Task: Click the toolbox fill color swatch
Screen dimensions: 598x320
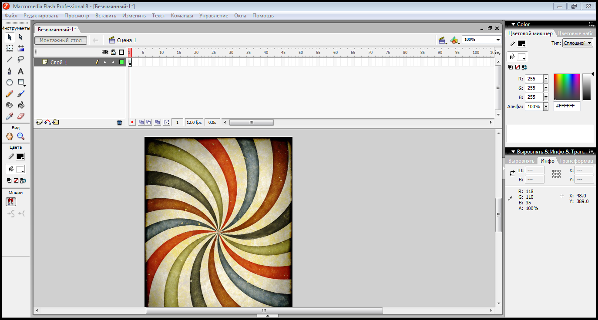Action: click(x=20, y=169)
